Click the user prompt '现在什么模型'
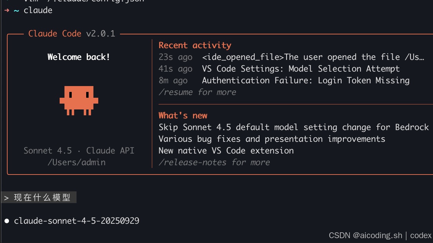The height and width of the screenshot is (243, 433). coord(42,198)
